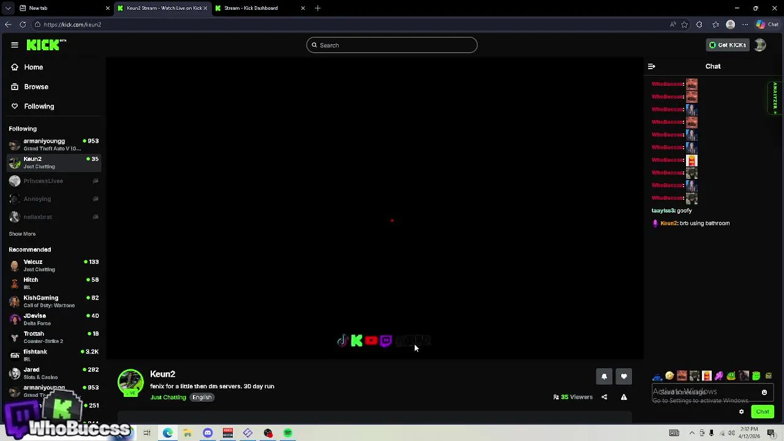Collapse the chat panel arrow icon
This screenshot has width=784, height=441.
pos(652,66)
